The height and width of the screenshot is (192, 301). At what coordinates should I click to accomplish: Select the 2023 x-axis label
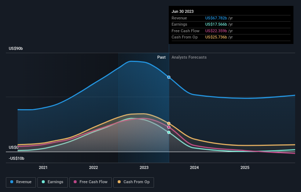pyautogui.click(x=144, y=167)
